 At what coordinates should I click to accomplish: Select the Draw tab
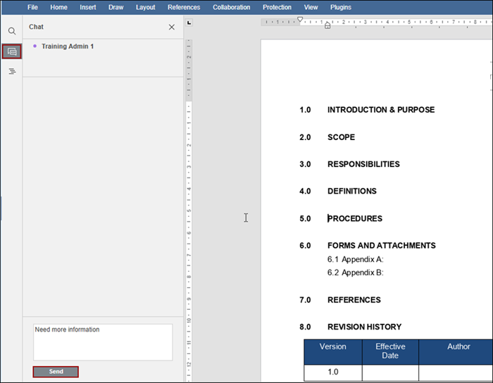[x=116, y=7]
